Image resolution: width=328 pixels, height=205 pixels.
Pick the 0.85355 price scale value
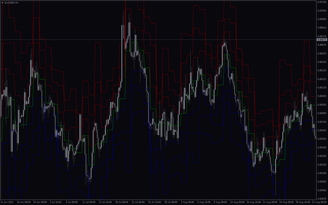tap(322, 156)
